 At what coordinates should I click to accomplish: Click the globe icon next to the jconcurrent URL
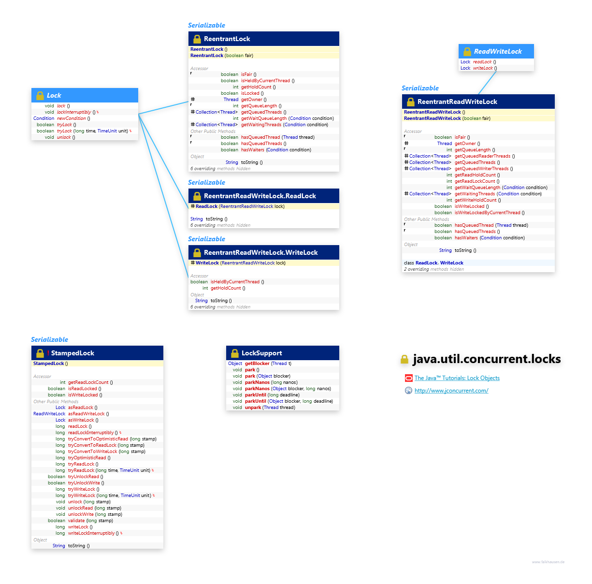(x=408, y=391)
